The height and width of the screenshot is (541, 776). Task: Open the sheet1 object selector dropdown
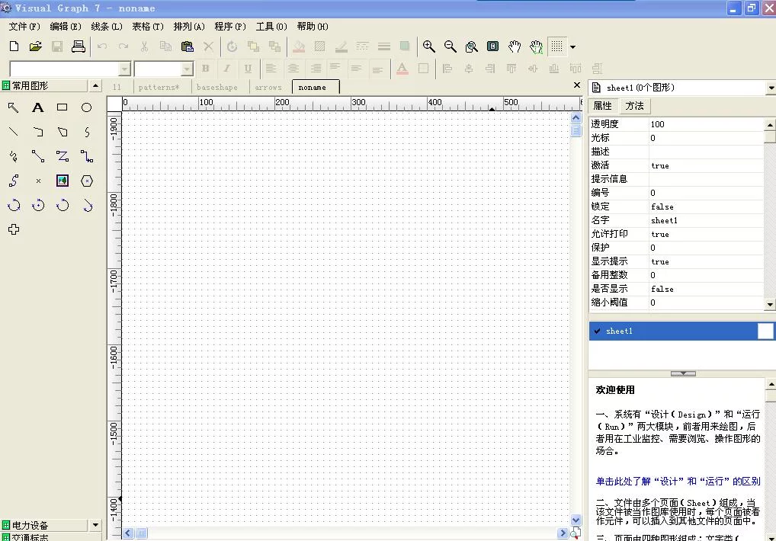(x=771, y=88)
